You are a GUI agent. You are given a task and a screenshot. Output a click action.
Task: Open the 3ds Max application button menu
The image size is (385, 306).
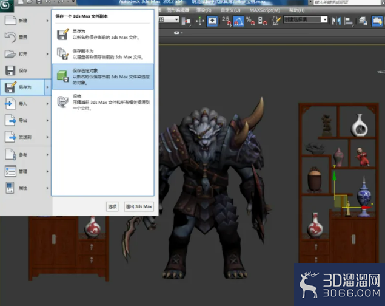coord(6,5)
